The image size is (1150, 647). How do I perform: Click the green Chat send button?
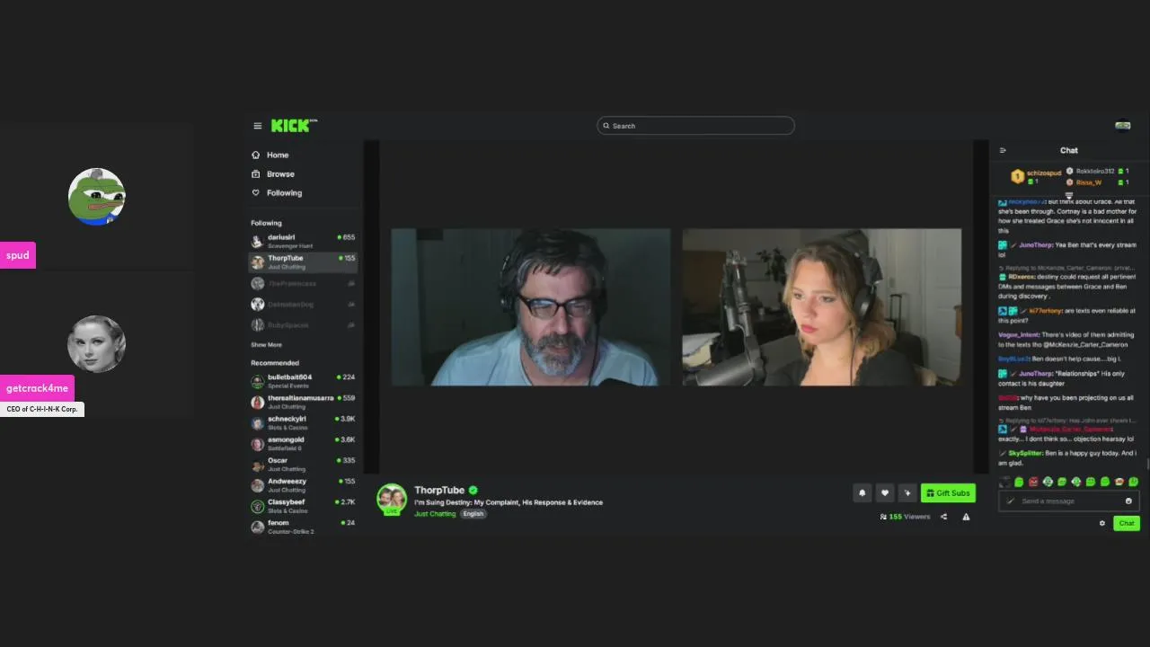[x=1127, y=523]
